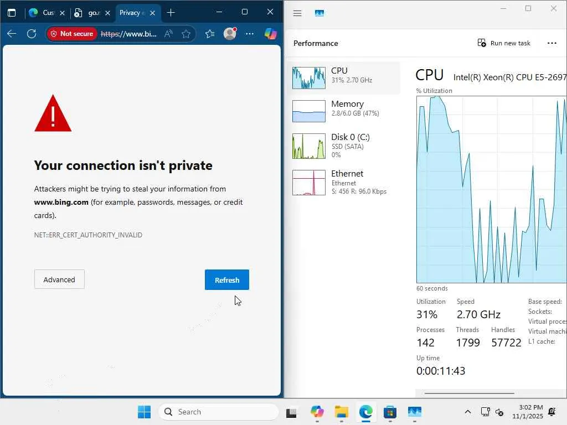567x425 pixels.
Task: Open Task Manager hamburger navigation menu
Action: [x=297, y=13]
